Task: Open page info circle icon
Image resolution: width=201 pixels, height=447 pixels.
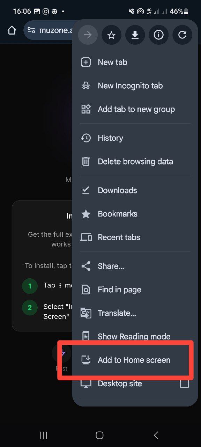Action: [159, 35]
